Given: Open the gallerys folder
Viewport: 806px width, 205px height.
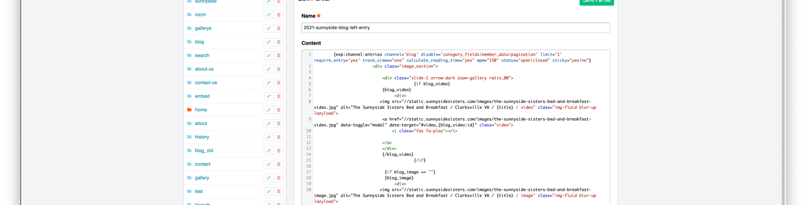Looking at the screenshot, I should (x=203, y=28).
